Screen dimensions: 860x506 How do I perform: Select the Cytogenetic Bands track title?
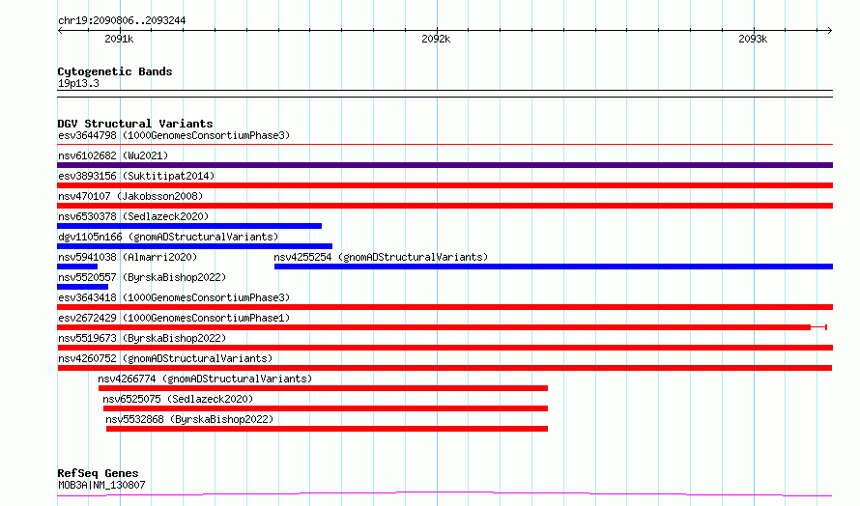[115, 71]
